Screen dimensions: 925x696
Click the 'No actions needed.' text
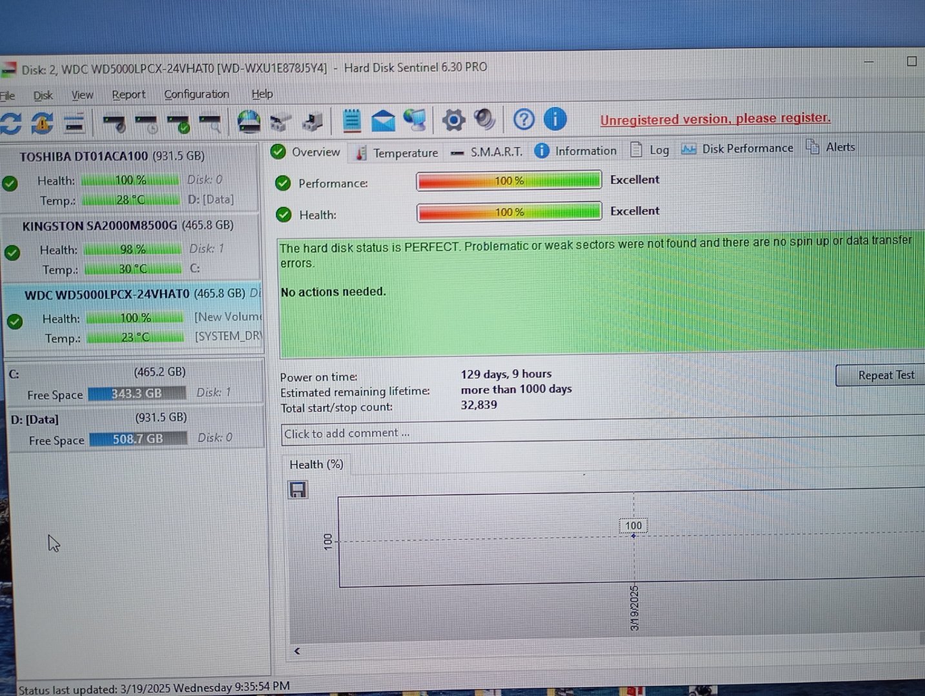point(333,292)
